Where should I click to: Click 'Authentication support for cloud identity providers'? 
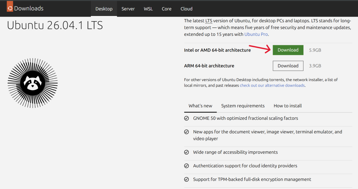pyautogui.click(x=245, y=166)
